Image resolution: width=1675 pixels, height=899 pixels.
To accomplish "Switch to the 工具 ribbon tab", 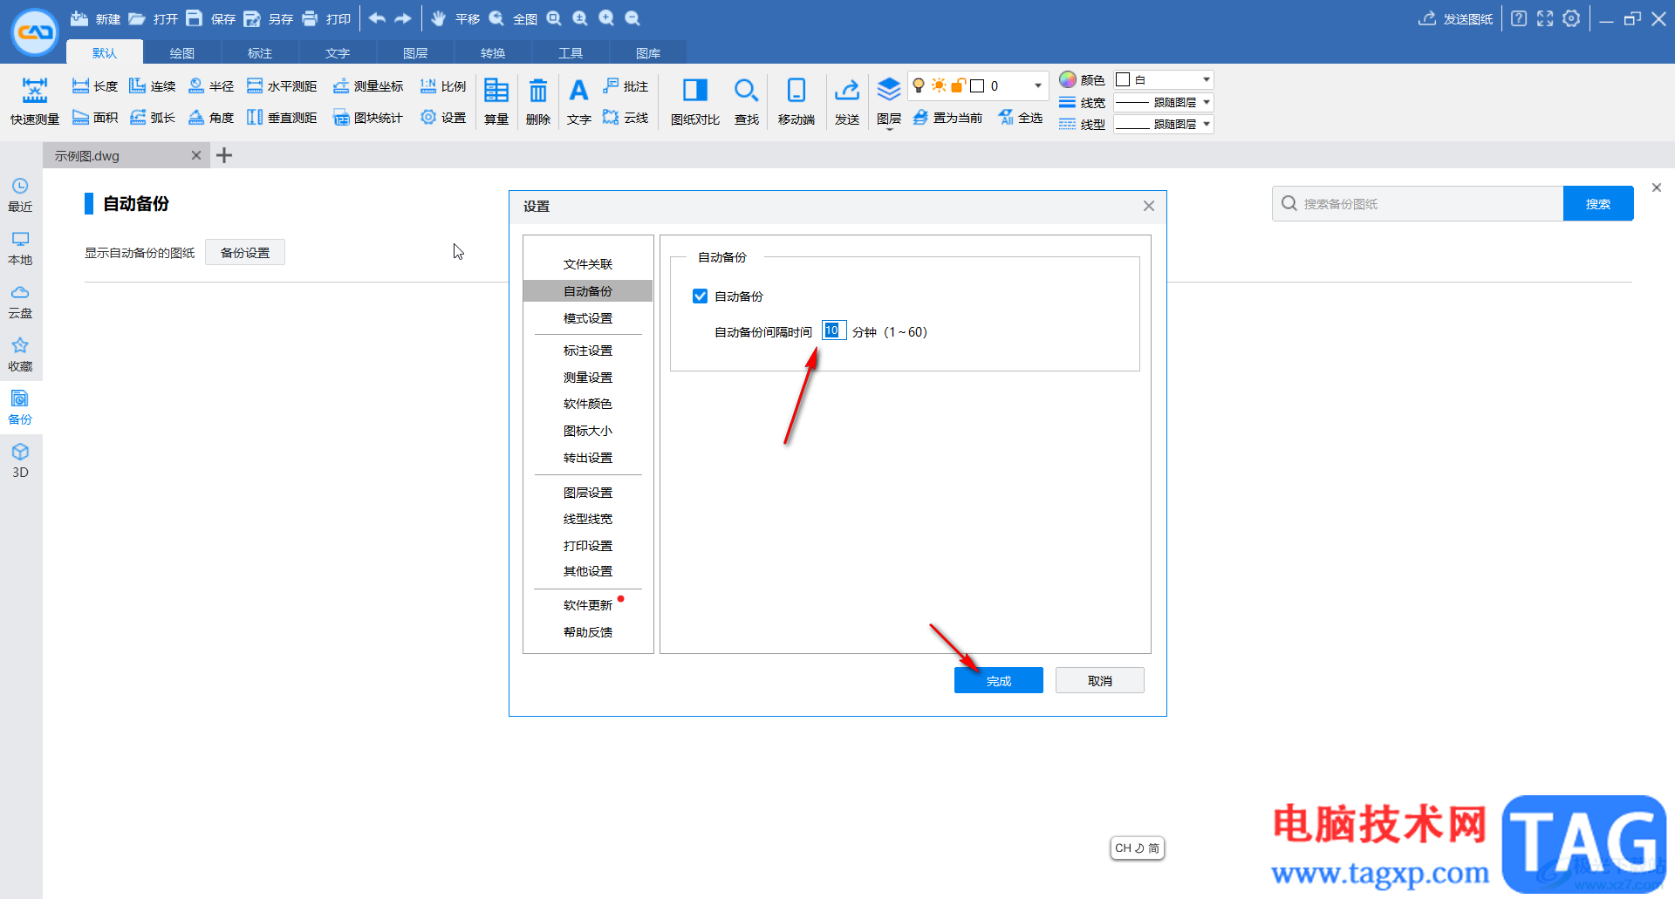I will click(x=571, y=53).
